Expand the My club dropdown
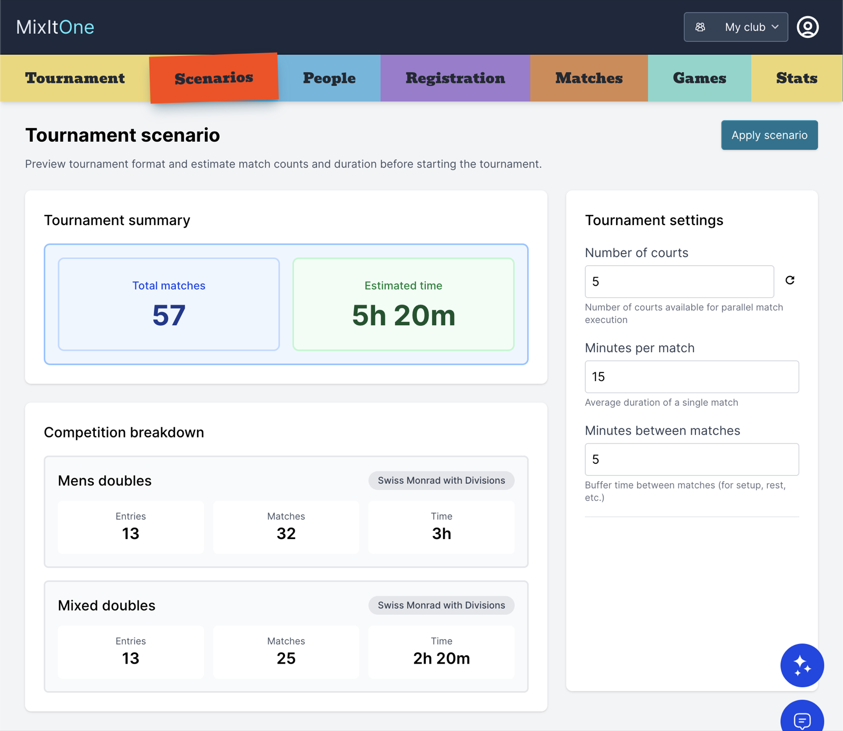Screen dimensions: 843x731 coord(751,27)
